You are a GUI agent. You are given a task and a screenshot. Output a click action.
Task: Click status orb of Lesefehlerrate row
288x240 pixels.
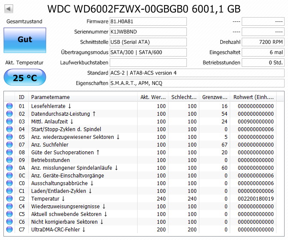pyautogui.click(x=9, y=106)
